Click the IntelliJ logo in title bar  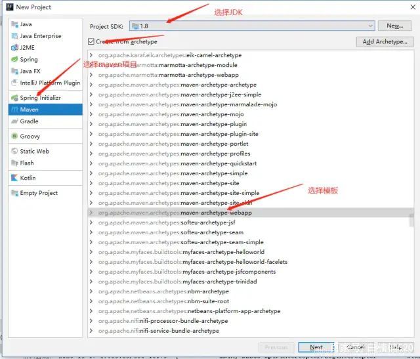click(10, 7)
